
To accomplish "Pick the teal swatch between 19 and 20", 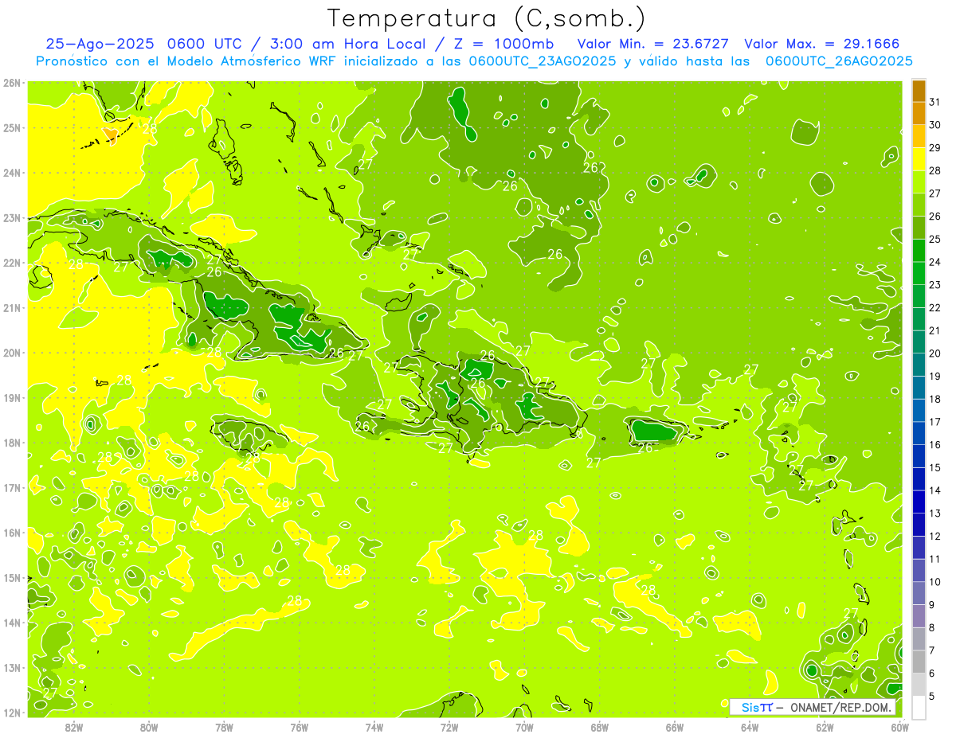I will coord(919,365).
